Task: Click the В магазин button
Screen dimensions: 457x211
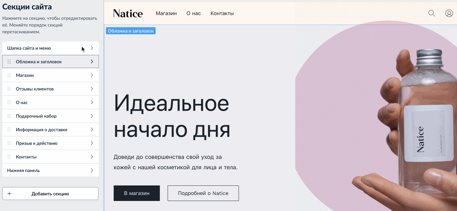Action: tap(137, 193)
